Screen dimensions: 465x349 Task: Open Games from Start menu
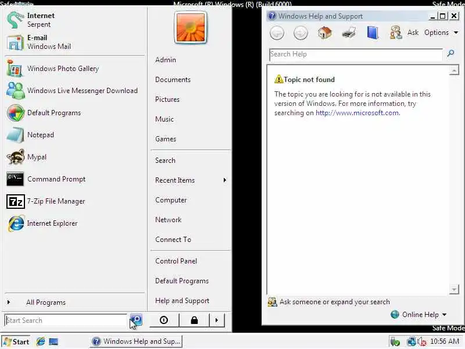click(166, 139)
